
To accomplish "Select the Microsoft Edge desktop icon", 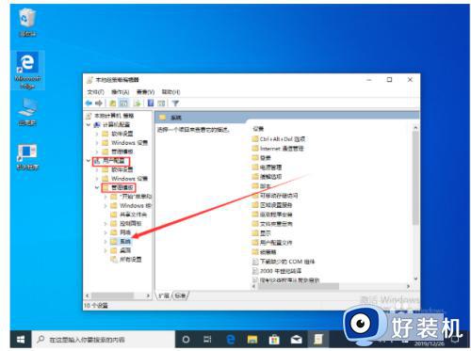I will (x=27, y=71).
